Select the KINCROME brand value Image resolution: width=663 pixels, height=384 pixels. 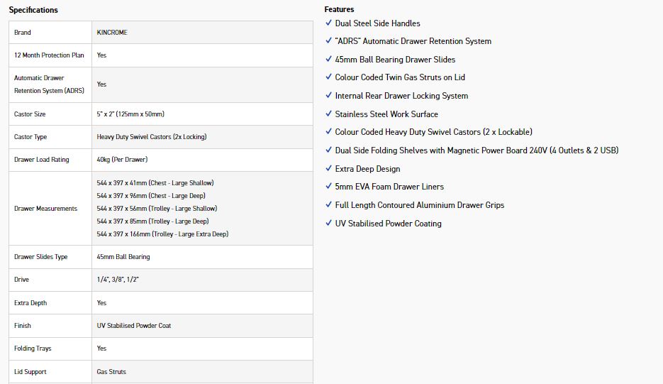[112, 33]
